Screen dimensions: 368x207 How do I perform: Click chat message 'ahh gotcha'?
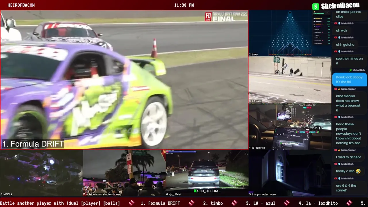click(x=345, y=45)
